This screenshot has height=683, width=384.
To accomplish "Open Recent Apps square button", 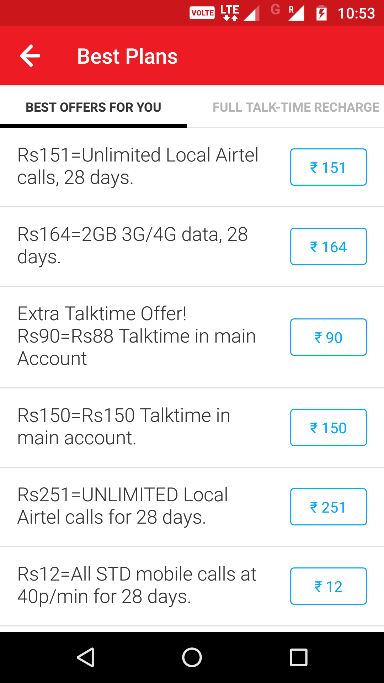I will coord(298,657).
